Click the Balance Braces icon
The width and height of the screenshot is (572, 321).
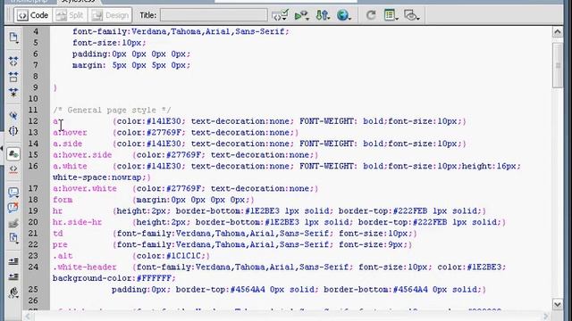pyautogui.click(x=13, y=131)
